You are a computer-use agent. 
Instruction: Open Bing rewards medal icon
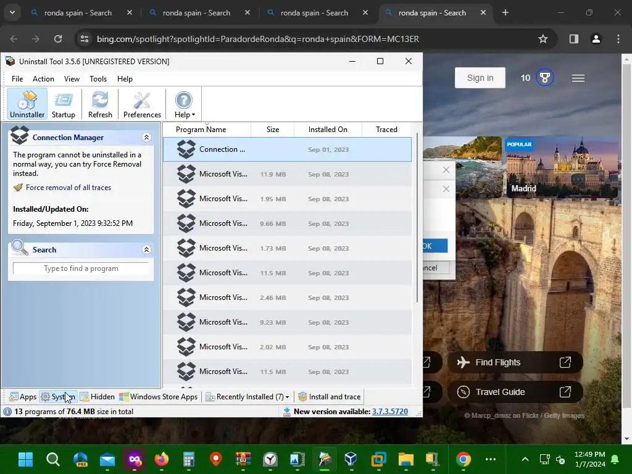tap(544, 77)
